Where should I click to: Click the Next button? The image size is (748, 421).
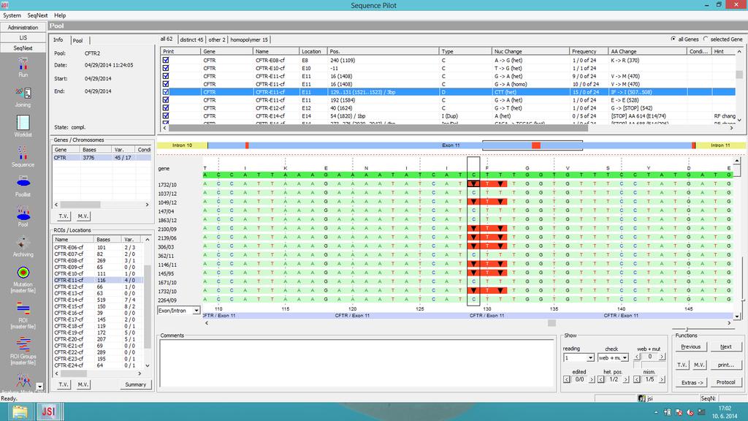tap(725, 346)
